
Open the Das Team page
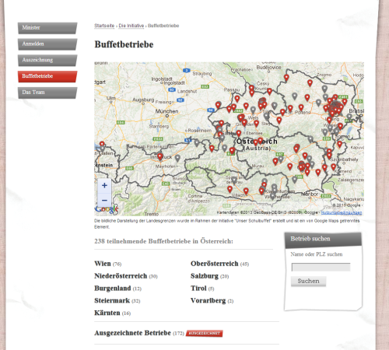point(47,93)
